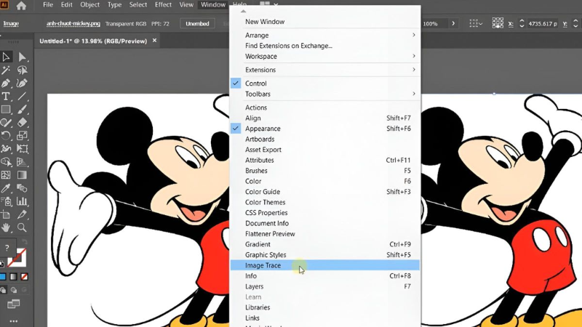Select the Symbol Sprayer tool
582x327 pixels.
[x=6, y=201]
